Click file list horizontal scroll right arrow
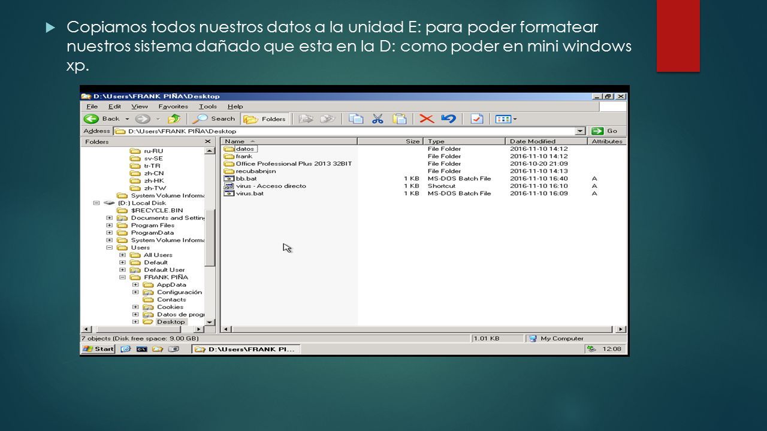This screenshot has height=431, width=767. 622,329
